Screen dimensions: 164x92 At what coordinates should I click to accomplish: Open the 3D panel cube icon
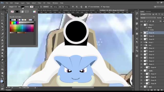tap(137, 34)
